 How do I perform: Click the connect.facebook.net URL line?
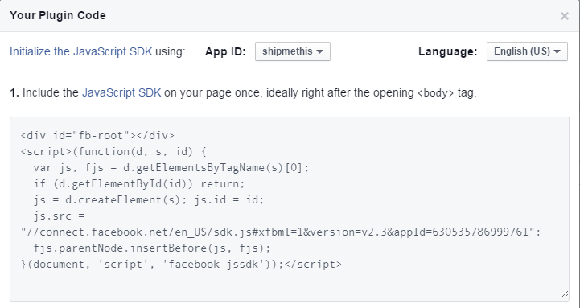281,232
